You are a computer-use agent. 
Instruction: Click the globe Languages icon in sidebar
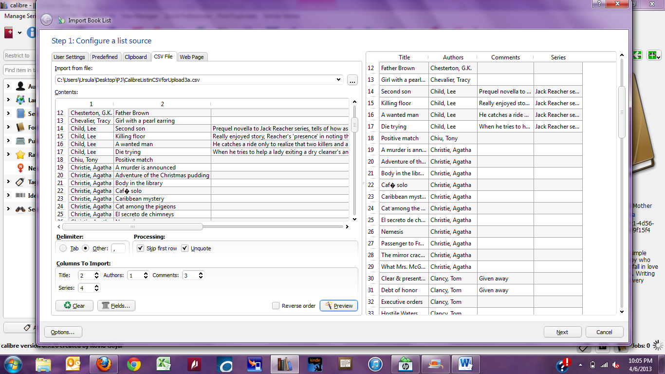coord(20,100)
